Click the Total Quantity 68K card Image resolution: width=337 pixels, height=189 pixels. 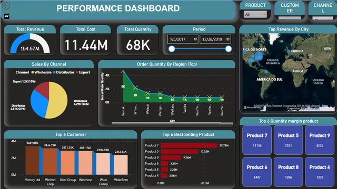coord(138,45)
